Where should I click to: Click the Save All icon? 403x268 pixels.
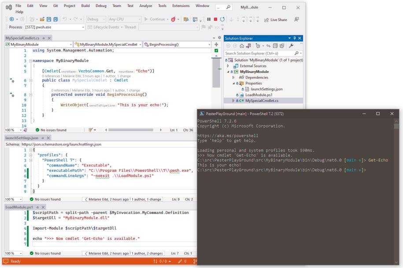(x=55, y=19)
